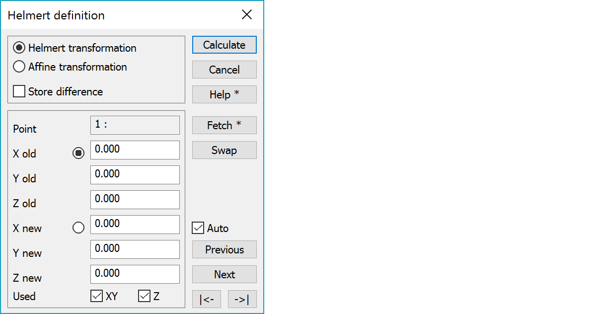Swap old and new coordinates
The height and width of the screenshot is (314, 596).
(224, 150)
